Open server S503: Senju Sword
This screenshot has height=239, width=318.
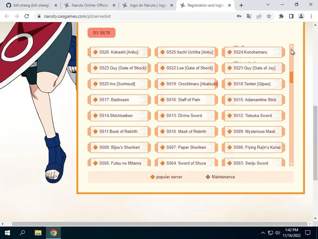[x=253, y=162]
